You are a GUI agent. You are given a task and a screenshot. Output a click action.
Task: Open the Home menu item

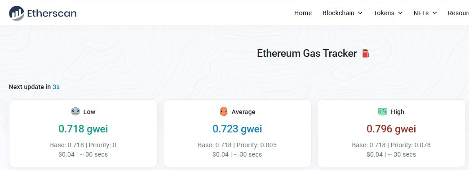pos(303,13)
